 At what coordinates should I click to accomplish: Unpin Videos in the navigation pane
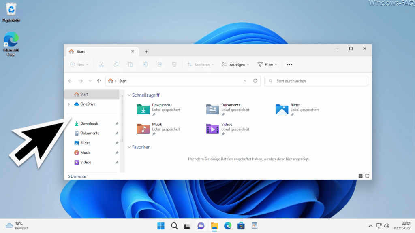117,163
